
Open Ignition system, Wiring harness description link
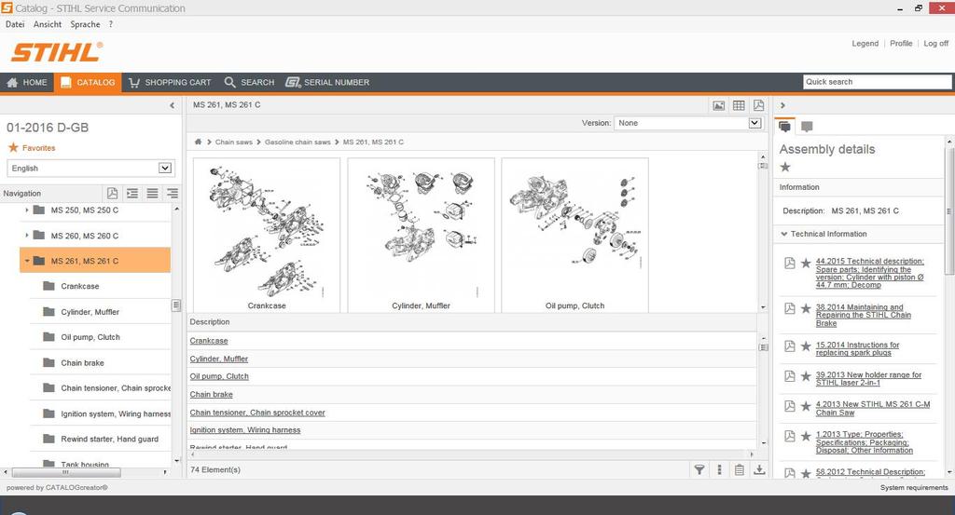tap(245, 430)
